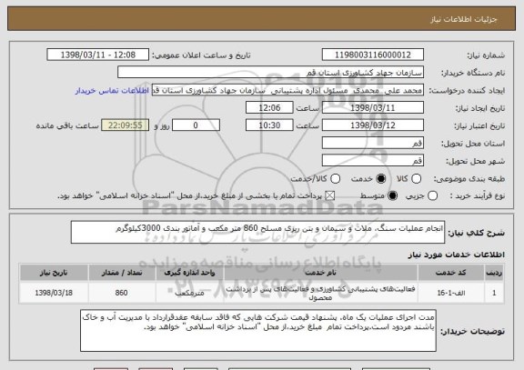Click the ساعت باقی مانده label
The height and width of the screenshot is (370, 524).
pyautogui.click(x=67, y=125)
